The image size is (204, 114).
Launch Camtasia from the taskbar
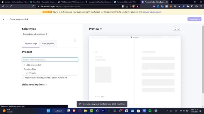point(91,111)
